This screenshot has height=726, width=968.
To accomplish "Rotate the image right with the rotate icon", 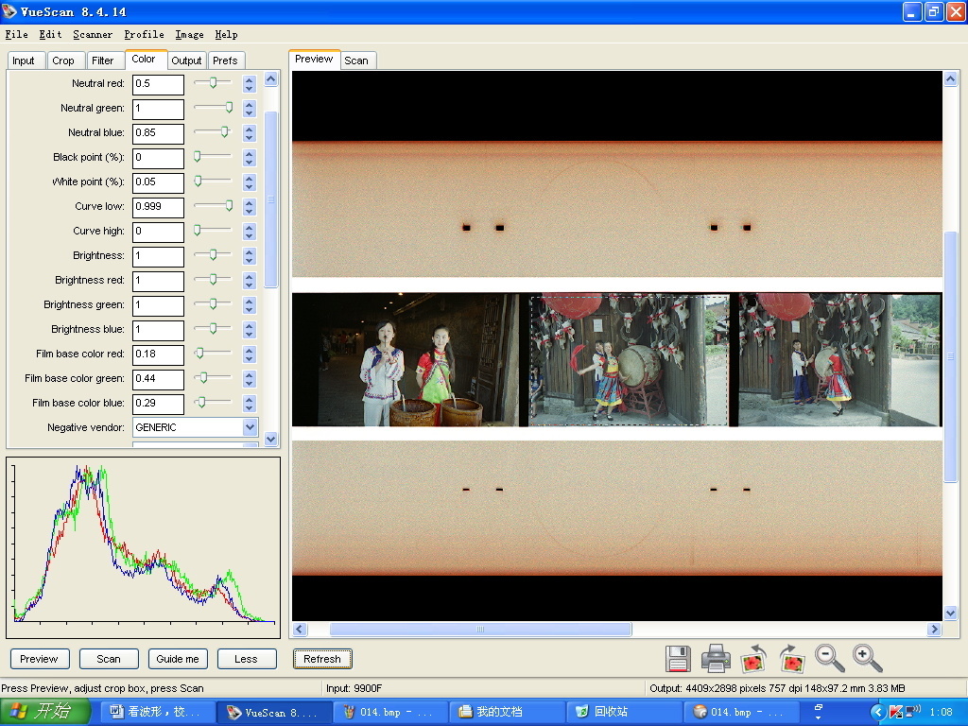I will (791, 658).
